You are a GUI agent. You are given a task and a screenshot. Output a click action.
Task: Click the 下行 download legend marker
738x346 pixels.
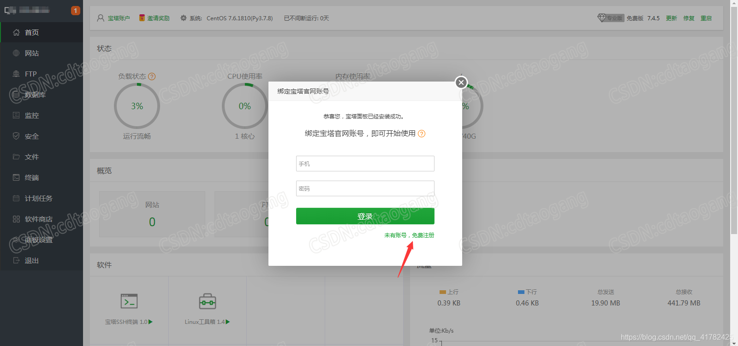pyautogui.click(x=521, y=292)
